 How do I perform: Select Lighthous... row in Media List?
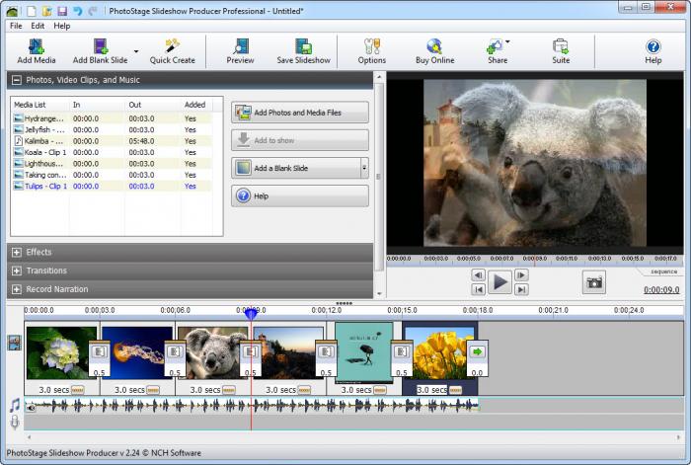coord(113,164)
